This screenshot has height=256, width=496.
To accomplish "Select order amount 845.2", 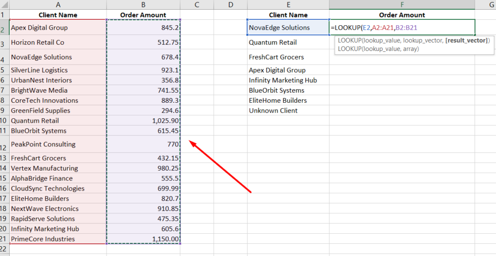I will pos(143,28).
